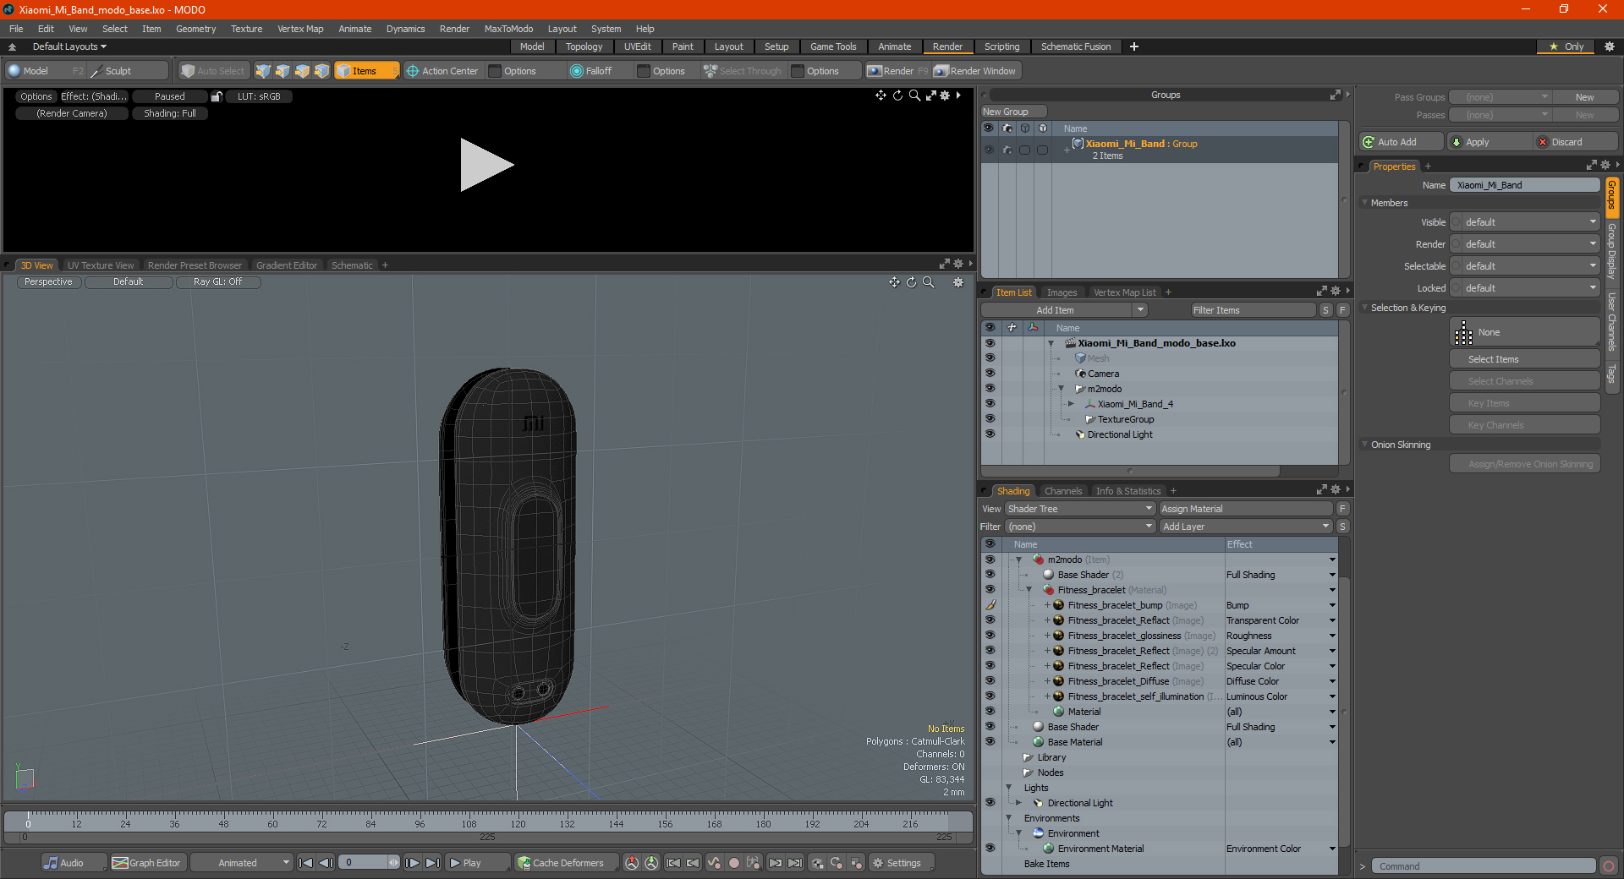Collapse the m2modo shader group
The image size is (1624, 879).
pyautogui.click(x=1019, y=560)
